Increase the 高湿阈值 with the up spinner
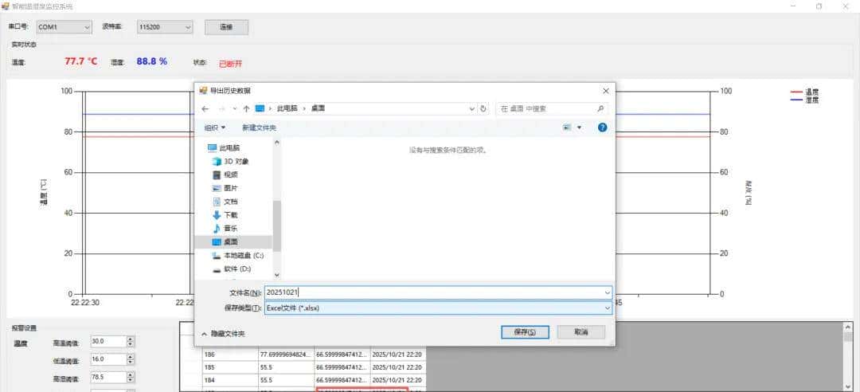 coord(131,374)
